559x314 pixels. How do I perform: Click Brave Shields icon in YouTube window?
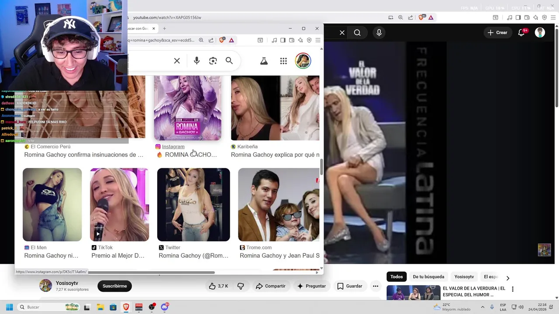421,17
